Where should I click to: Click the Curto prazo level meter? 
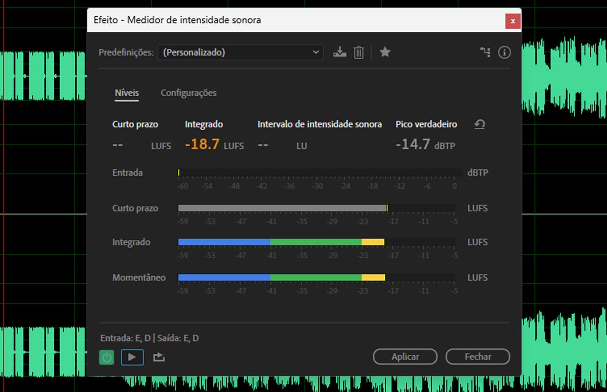(316, 208)
